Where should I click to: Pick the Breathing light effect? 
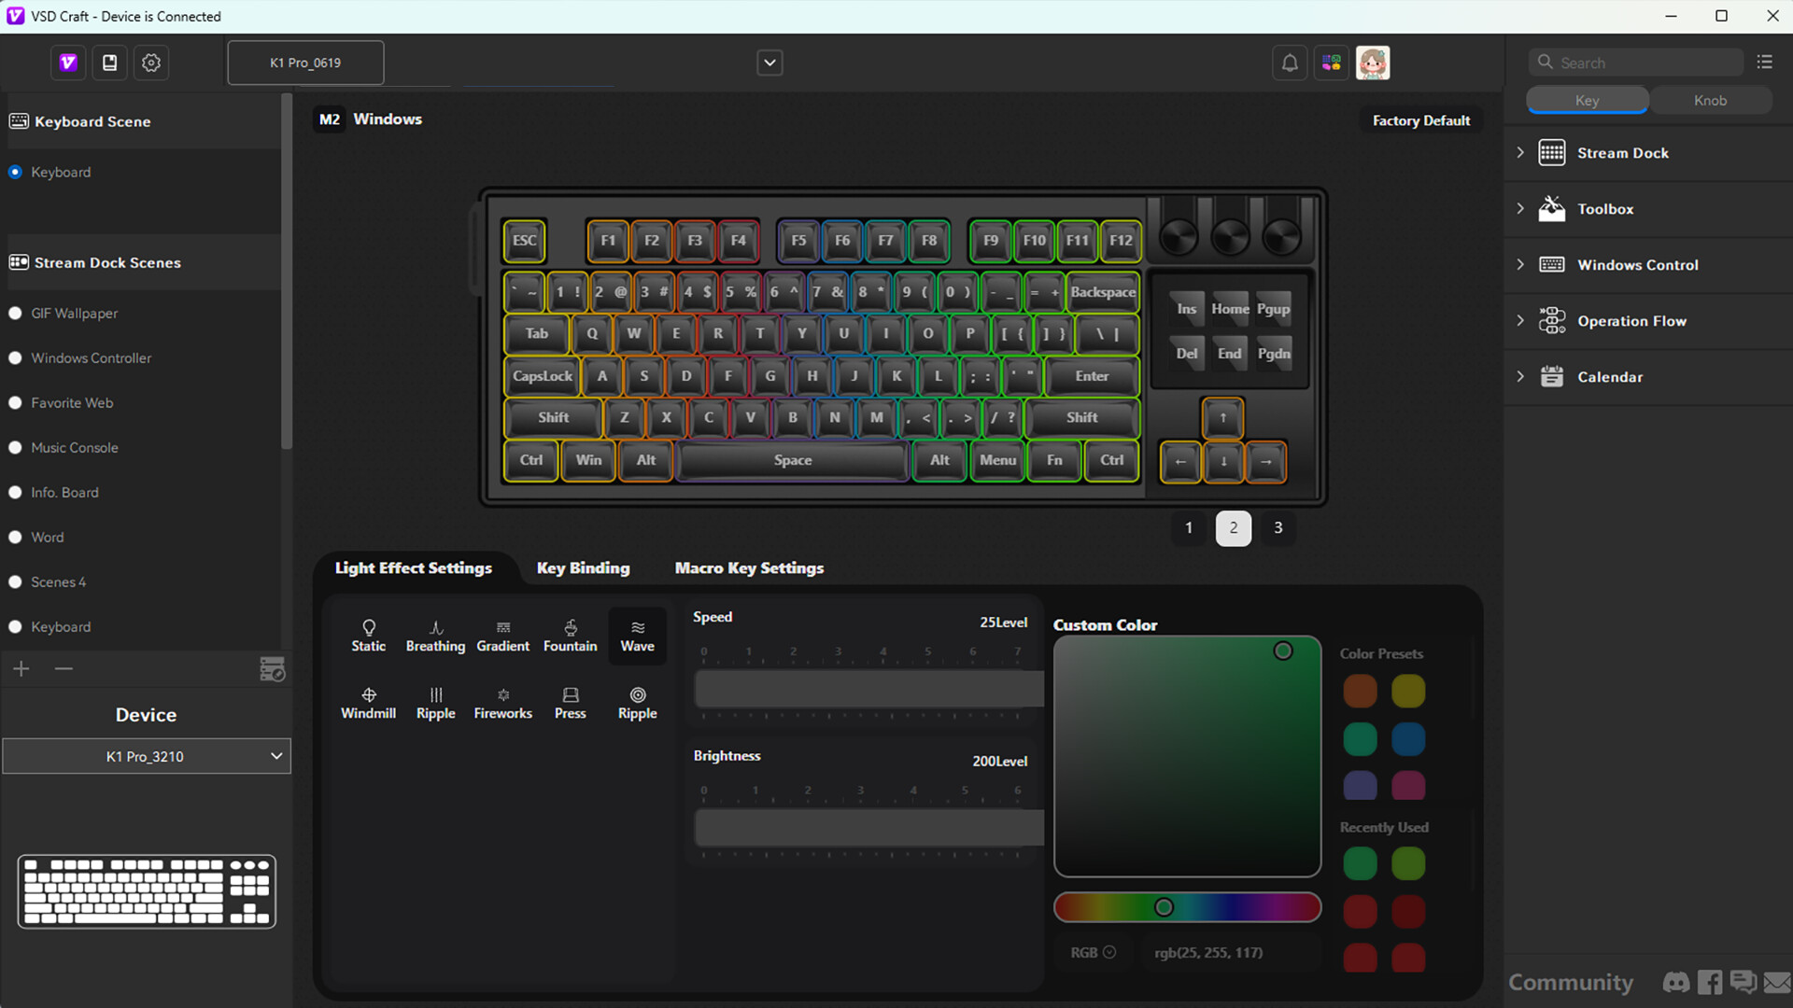coord(435,636)
